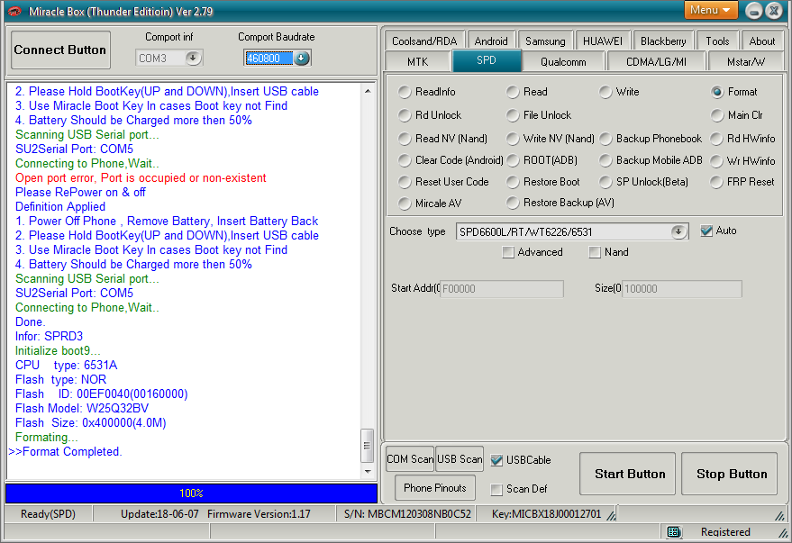This screenshot has width=792, height=543.
Task: Click the red 'Open port error' log line
Action: click(x=141, y=178)
